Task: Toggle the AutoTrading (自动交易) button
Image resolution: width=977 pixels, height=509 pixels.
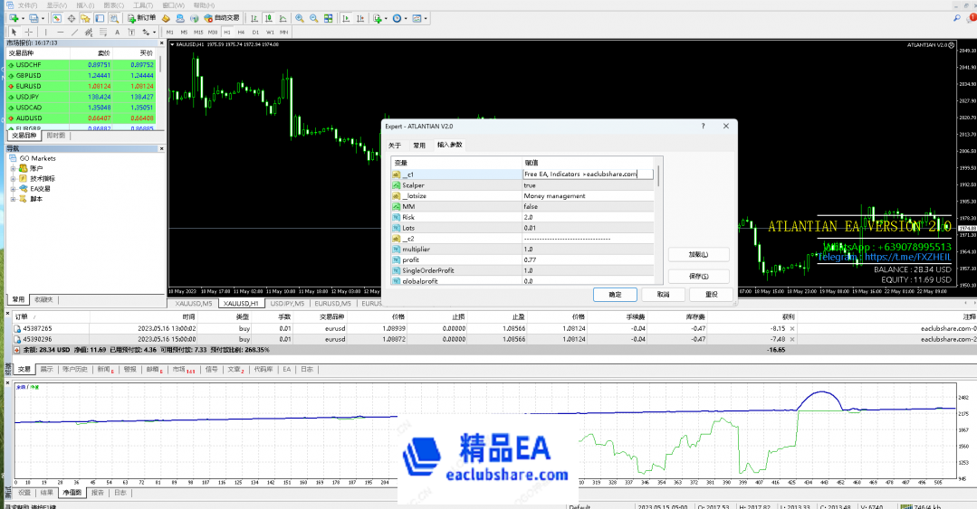Action: tap(222, 18)
